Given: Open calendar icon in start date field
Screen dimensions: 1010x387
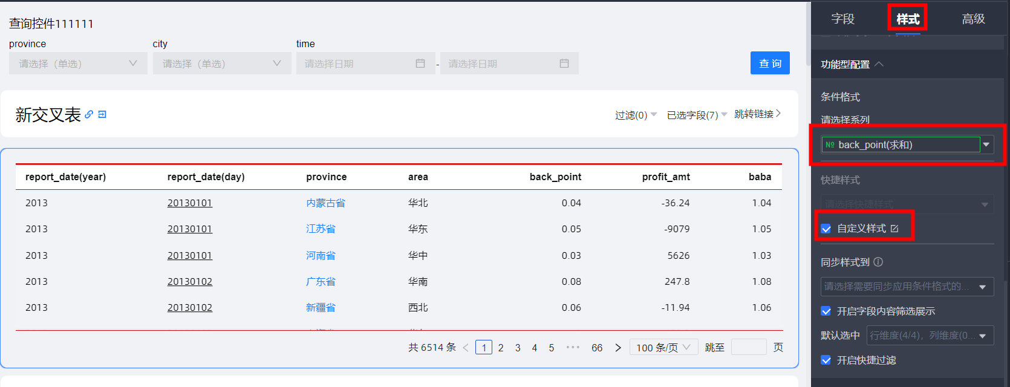Looking at the screenshot, I should [420, 63].
